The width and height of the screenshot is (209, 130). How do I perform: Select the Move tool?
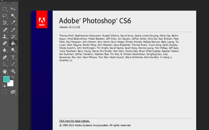(13, 9)
